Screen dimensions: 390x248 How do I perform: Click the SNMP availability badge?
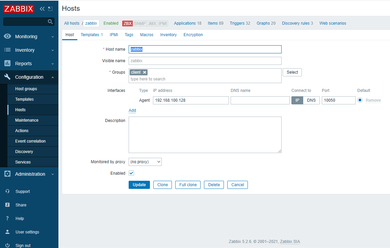point(140,23)
